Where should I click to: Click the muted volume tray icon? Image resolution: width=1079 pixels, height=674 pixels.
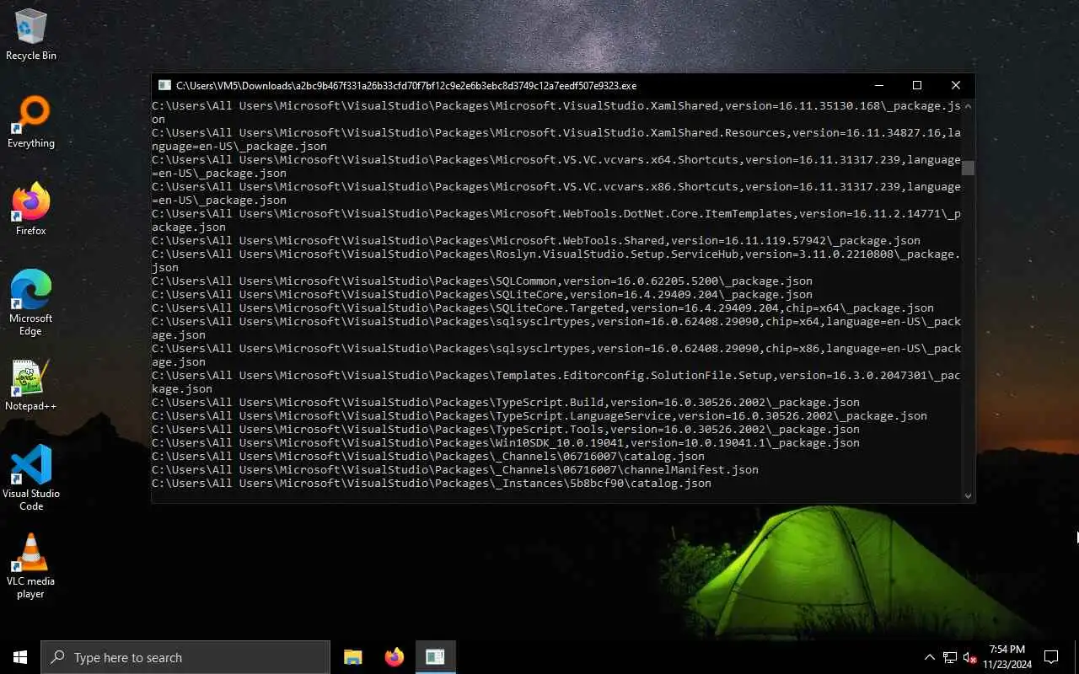point(970,657)
